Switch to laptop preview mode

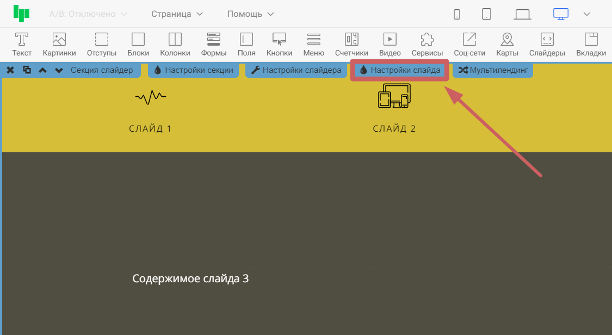tap(522, 14)
